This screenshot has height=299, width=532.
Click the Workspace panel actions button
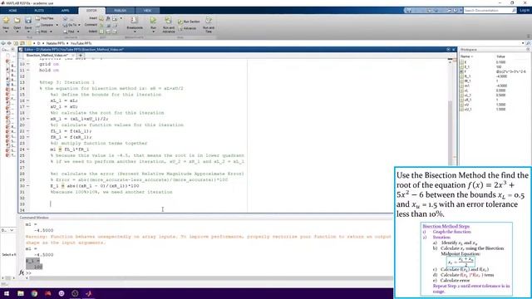click(x=528, y=50)
